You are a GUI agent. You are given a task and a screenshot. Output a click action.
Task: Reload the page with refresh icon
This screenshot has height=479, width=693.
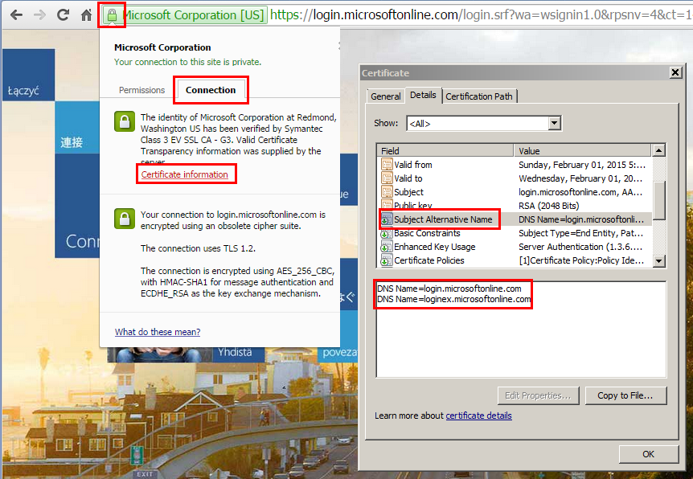coord(64,15)
